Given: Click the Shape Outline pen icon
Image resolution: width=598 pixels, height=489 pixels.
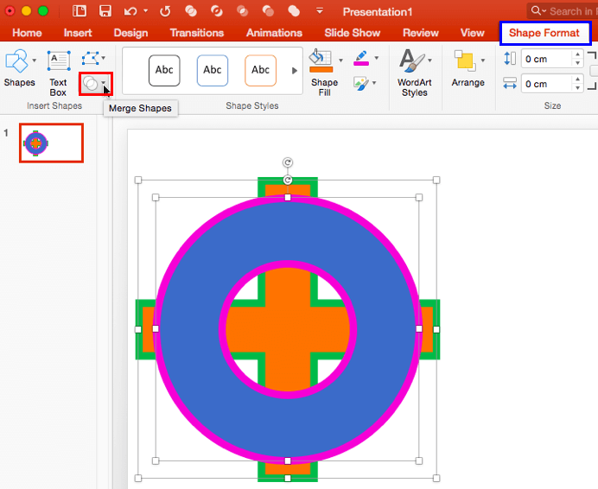Looking at the screenshot, I should [x=361, y=58].
